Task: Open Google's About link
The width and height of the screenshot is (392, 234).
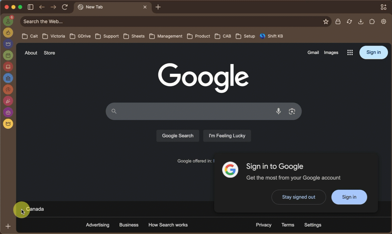Action: coord(31,53)
